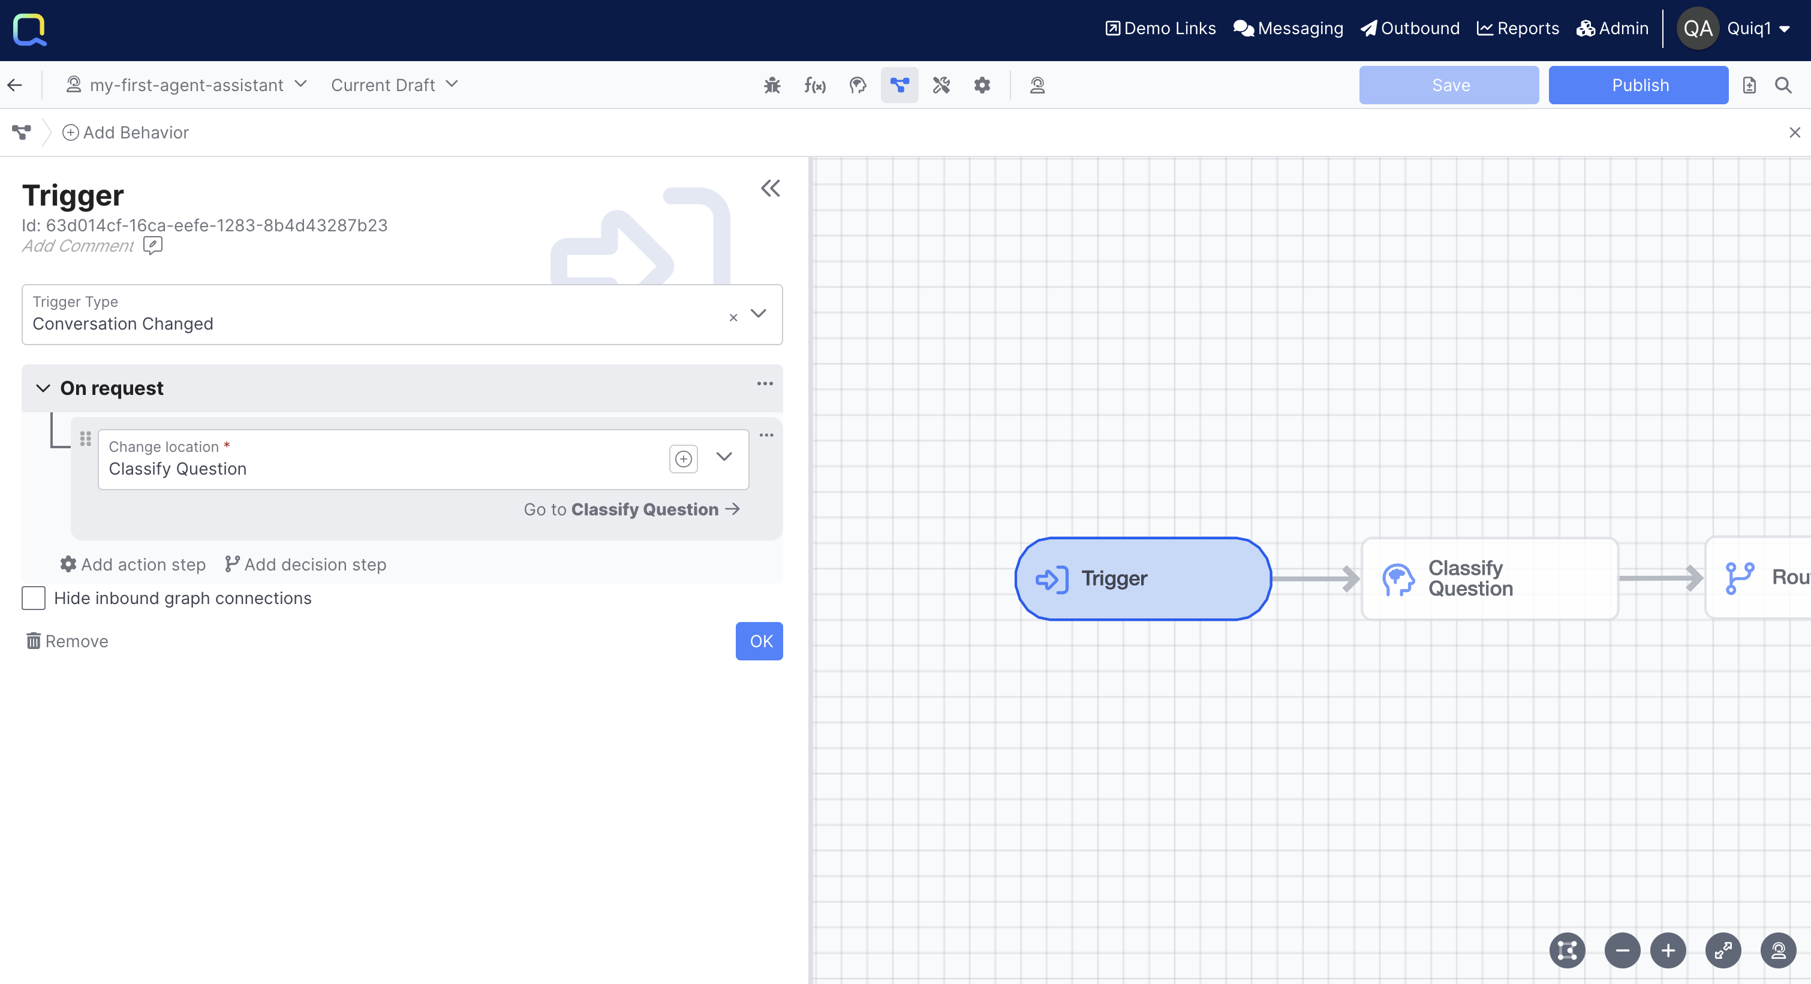1811x984 pixels.
Task: Click the bug debug icon in toolbar
Action: click(x=772, y=85)
